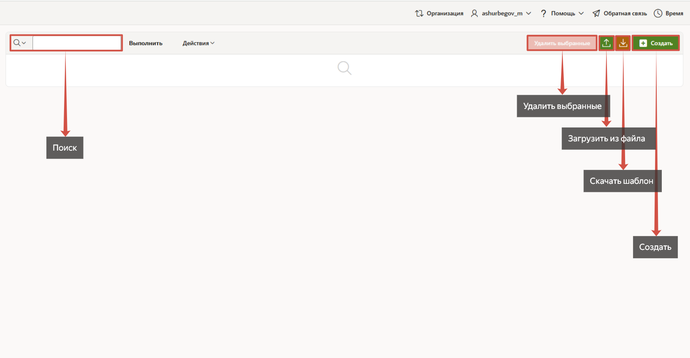This screenshot has width=690, height=358.
Task: Expand the Помощь dropdown chevron
Action: point(581,13)
